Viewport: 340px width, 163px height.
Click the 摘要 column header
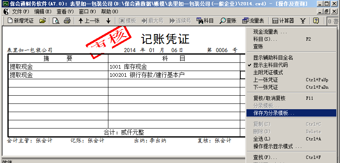pos(58,58)
